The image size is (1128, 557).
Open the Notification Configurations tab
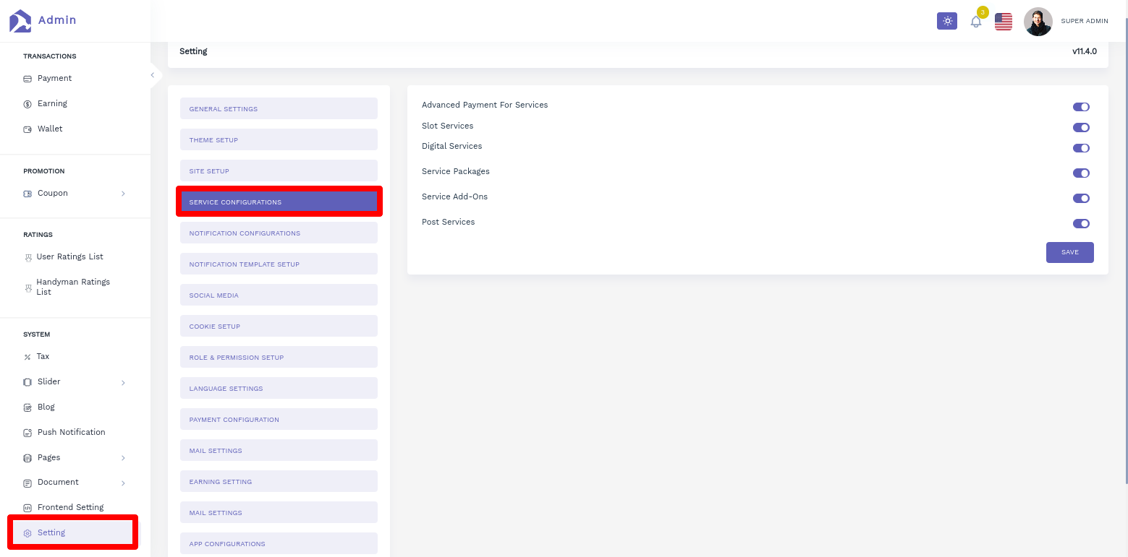pyautogui.click(x=279, y=233)
